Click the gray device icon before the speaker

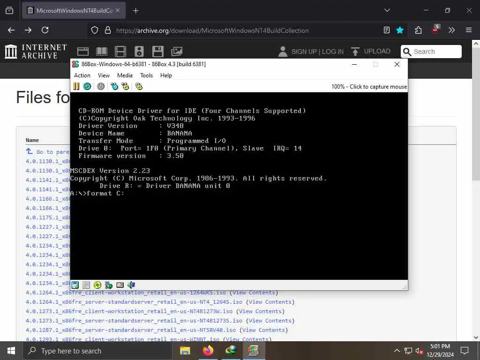coord(120,285)
